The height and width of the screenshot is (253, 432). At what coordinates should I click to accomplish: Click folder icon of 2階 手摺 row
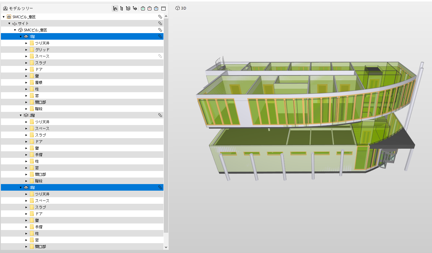click(32, 155)
